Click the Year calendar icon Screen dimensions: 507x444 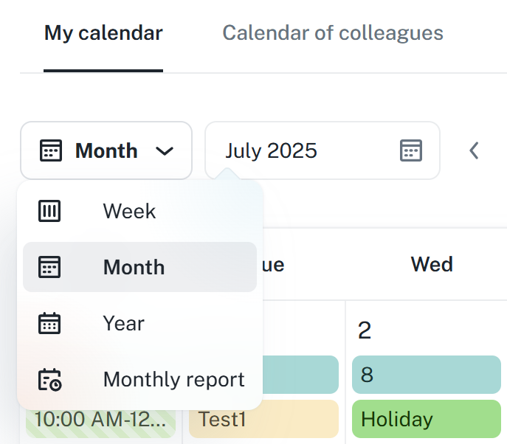49,323
